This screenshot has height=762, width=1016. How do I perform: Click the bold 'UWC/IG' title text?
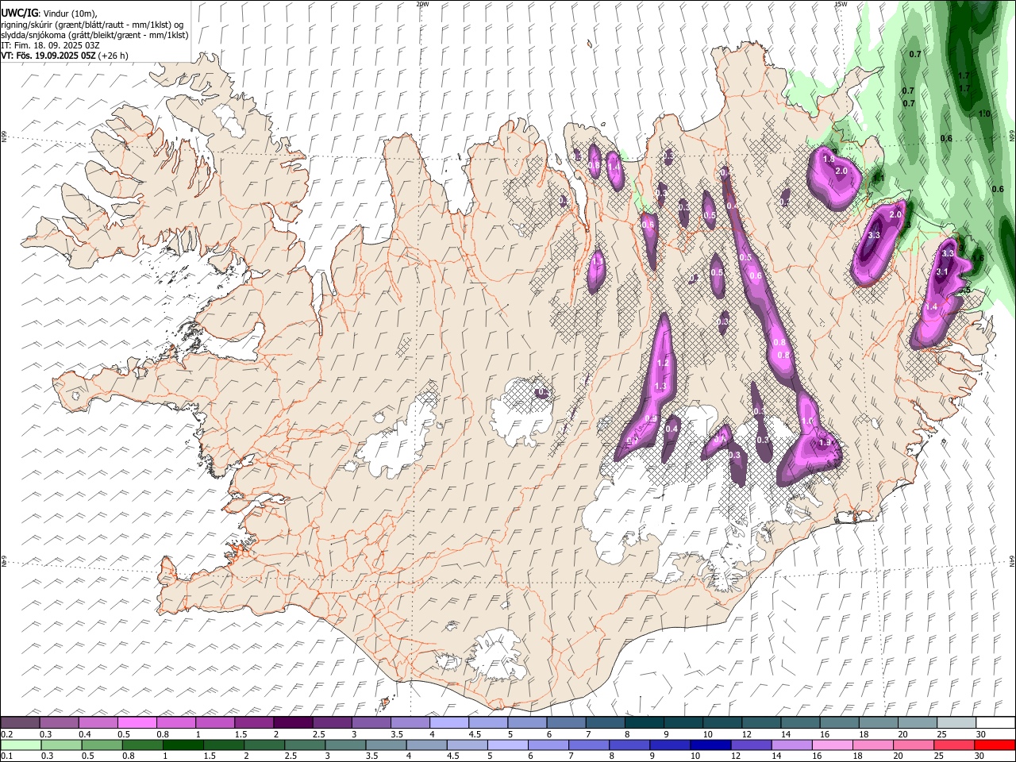(x=19, y=13)
